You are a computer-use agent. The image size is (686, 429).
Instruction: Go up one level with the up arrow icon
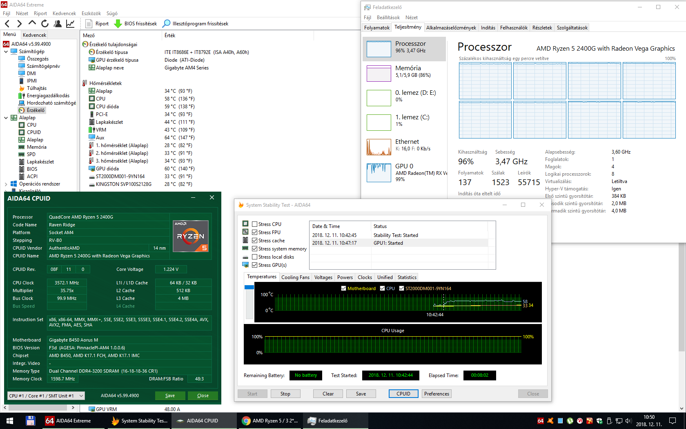tap(32, 23)
